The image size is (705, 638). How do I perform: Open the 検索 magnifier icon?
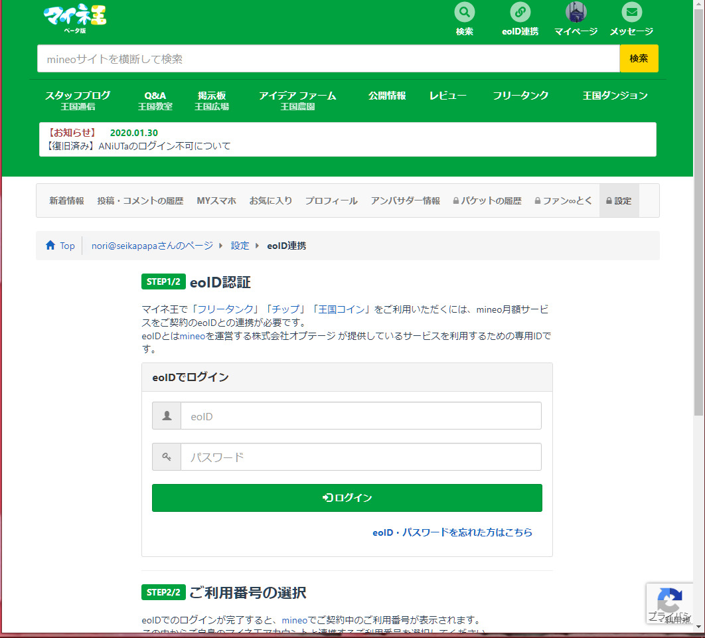tap(464, 13)
